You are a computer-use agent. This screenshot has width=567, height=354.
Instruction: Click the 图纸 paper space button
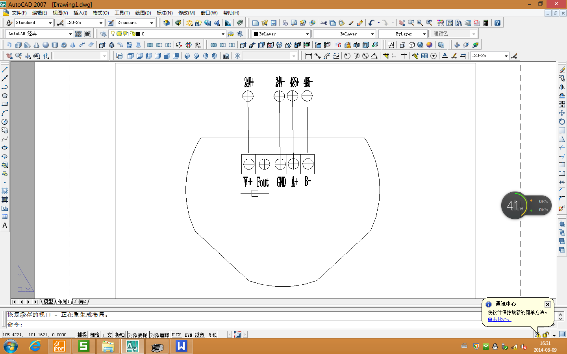(x=212, y=335)
